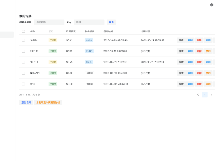Click expiry time 2023-10-21 20:02:13

(152, 62)
